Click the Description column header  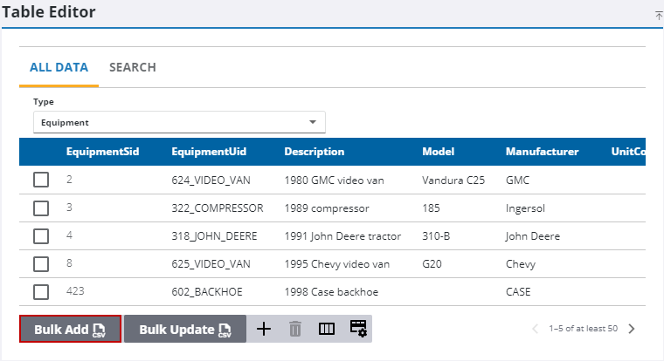point(314,152)
